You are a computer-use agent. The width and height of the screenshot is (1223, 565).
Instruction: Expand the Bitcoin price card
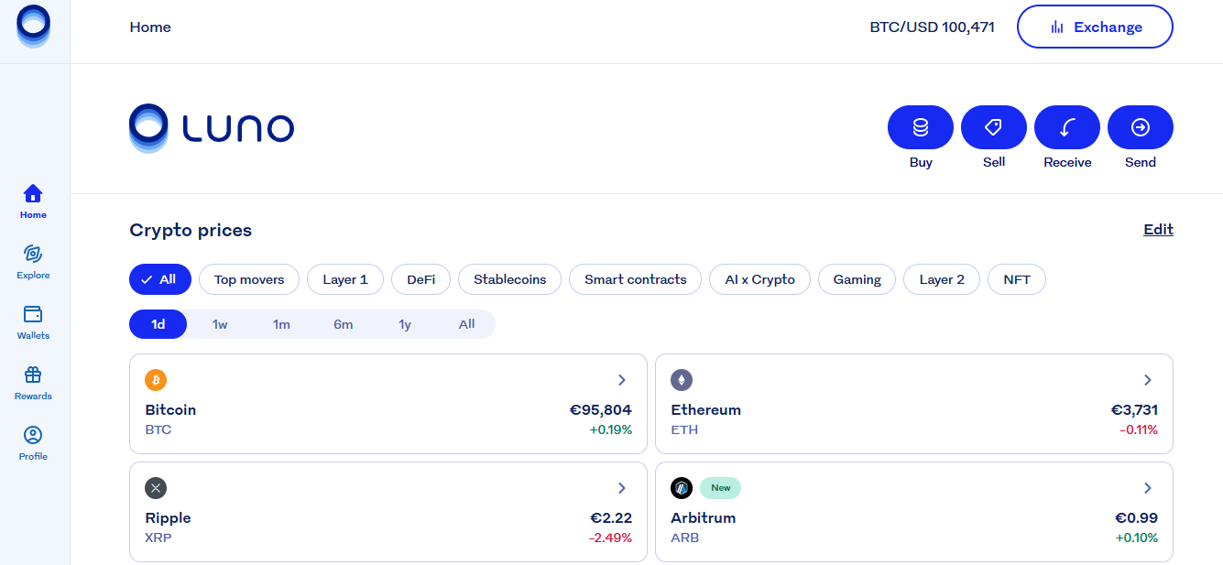pyautogui.click(x=622, y=380)
